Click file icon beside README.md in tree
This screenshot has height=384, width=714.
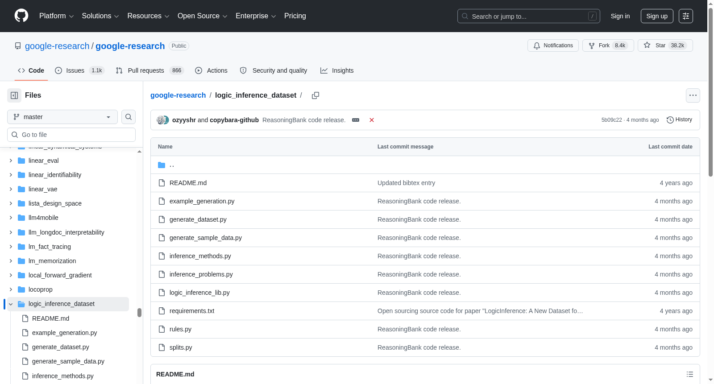(x=25, y=318)
